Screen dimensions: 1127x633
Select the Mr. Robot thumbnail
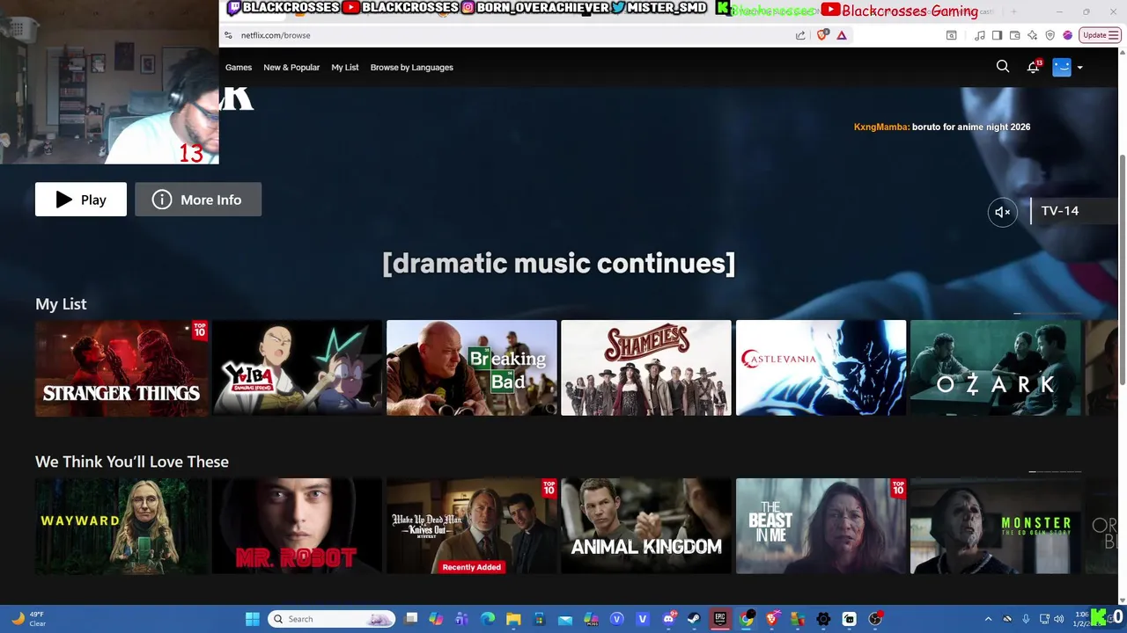click(297, 526)
